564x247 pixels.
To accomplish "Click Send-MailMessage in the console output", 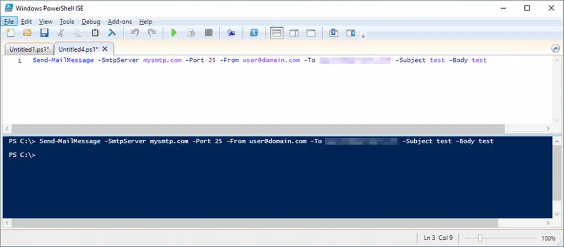I will (x=70, y=141).
